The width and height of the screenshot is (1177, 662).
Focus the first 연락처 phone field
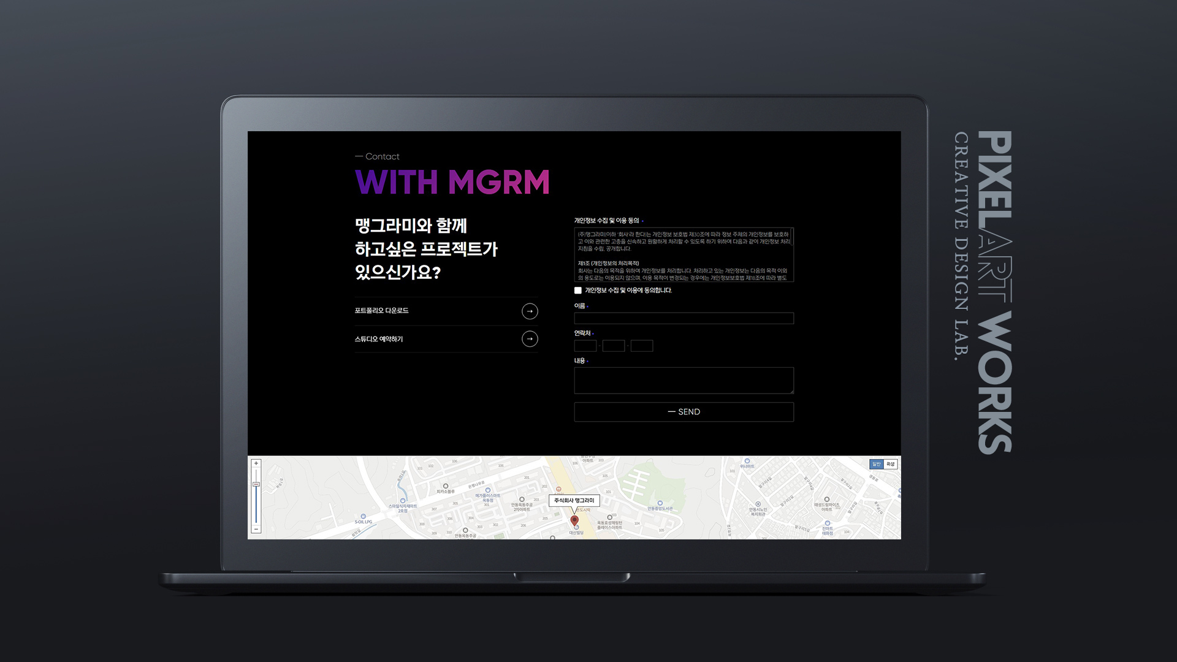(585, 346)
